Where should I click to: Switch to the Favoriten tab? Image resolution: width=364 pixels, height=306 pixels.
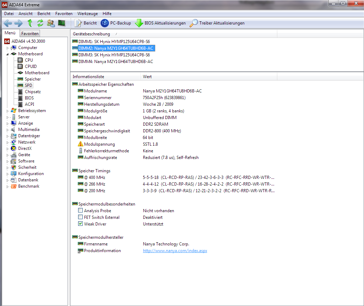point(30,34)
